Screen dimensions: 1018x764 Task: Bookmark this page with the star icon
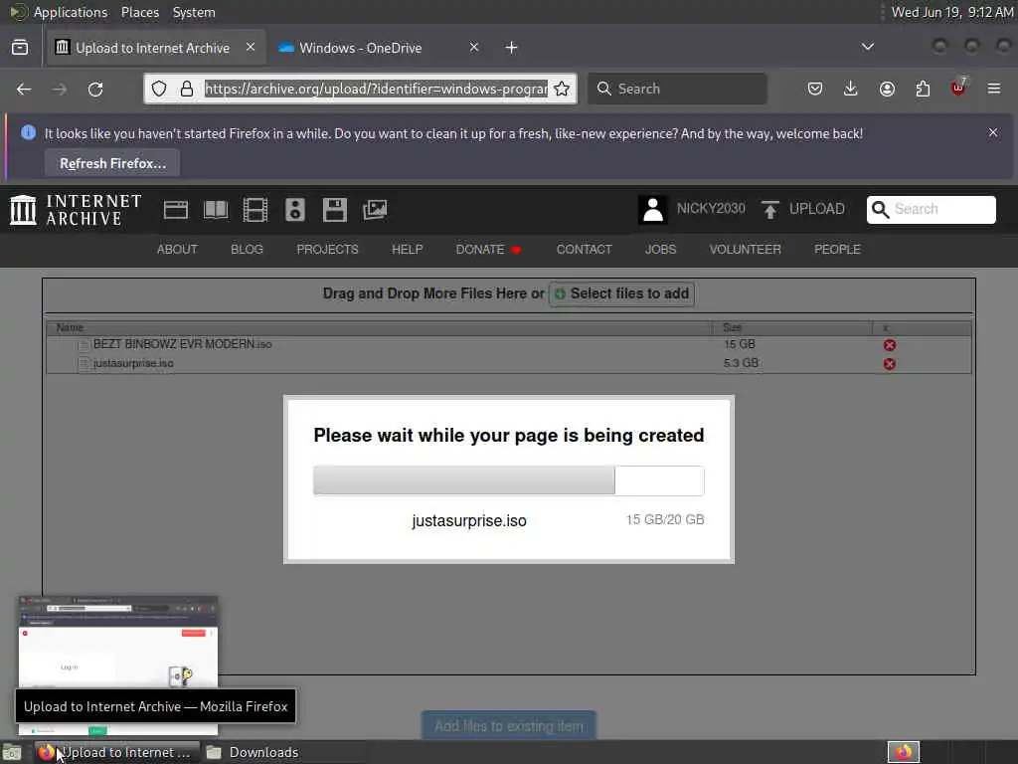tap(563, 89)
